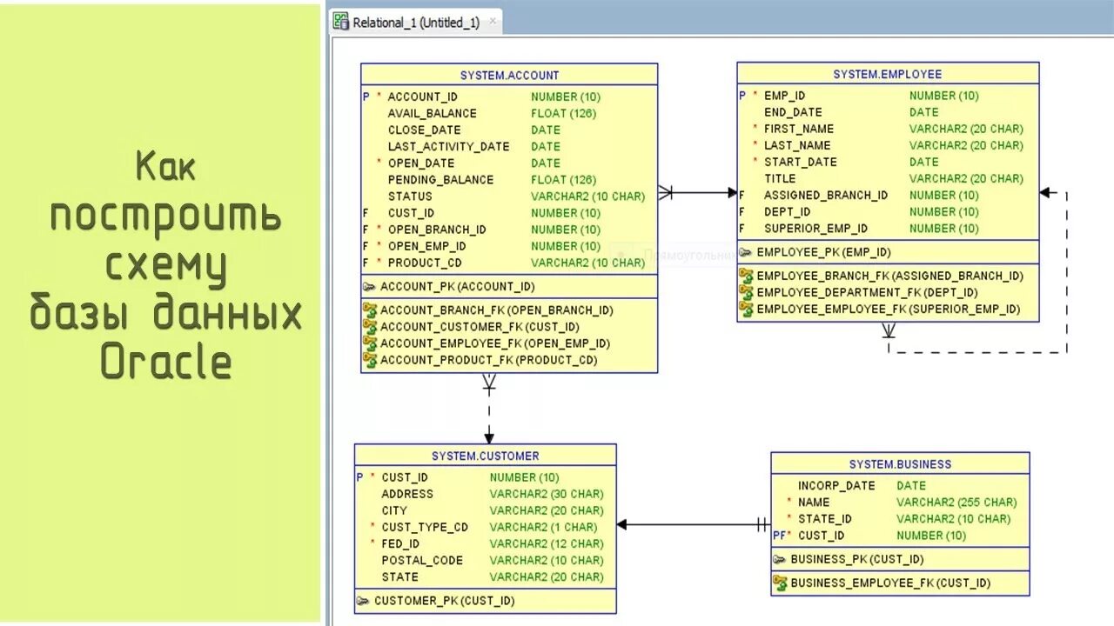Click the FIRST_NAME column row
This screenshot has width=1114, height=626.
pos(888,129)
